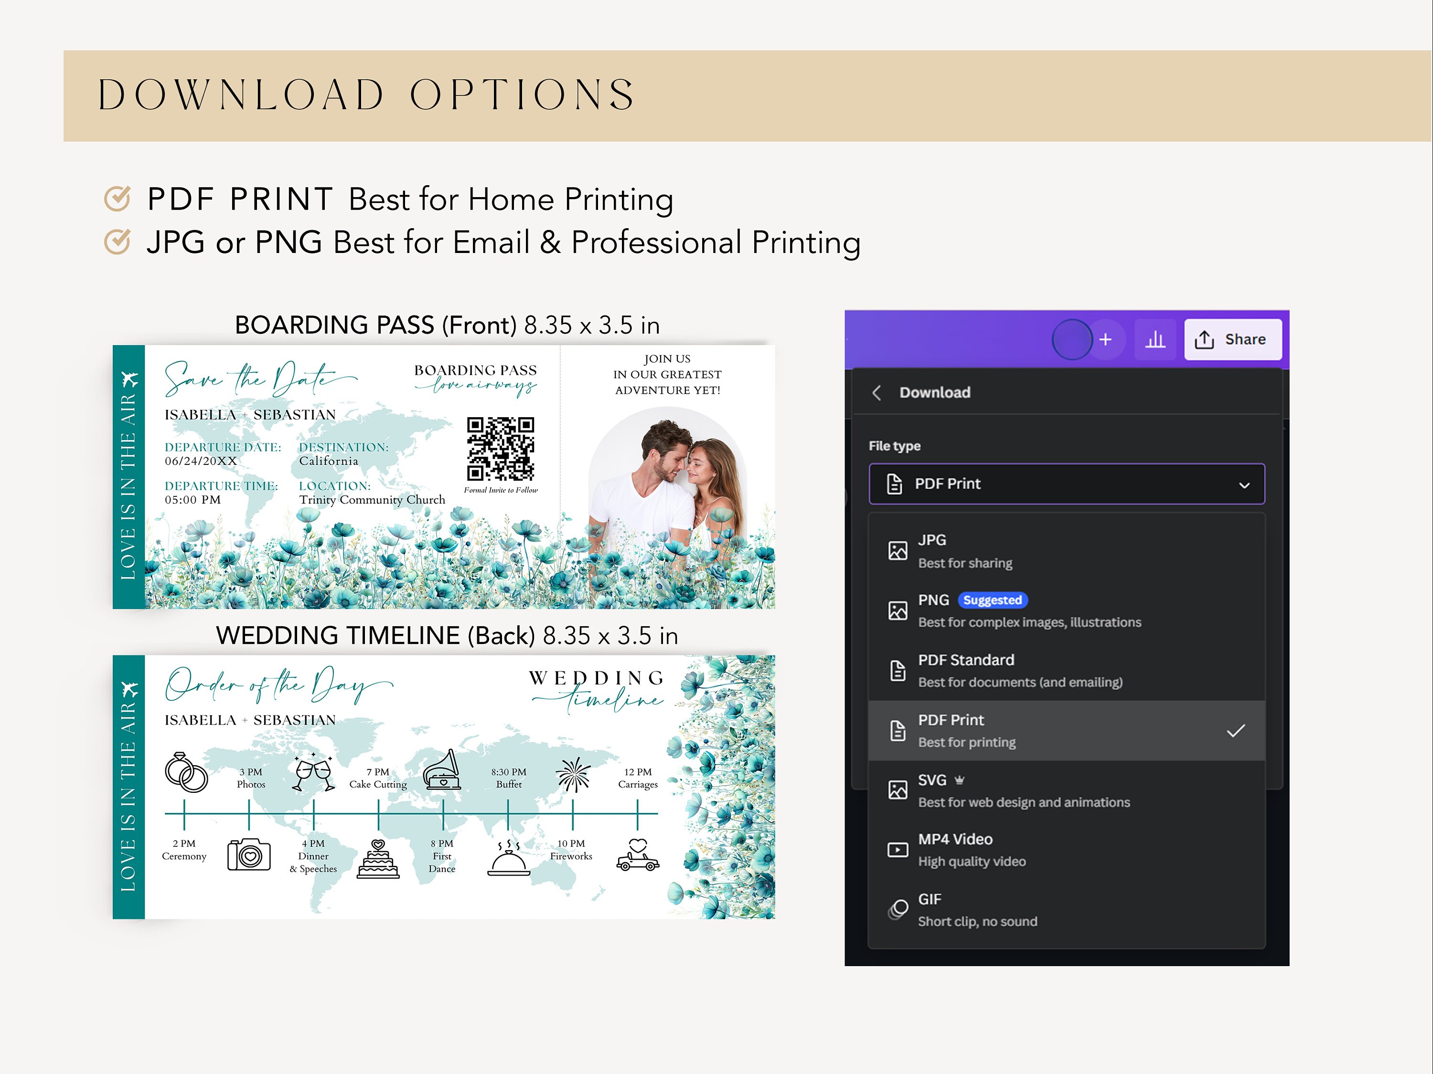1433x1074 pixels.
Task: Select the purple profile avatar circle
Action: click(1072, 339)
